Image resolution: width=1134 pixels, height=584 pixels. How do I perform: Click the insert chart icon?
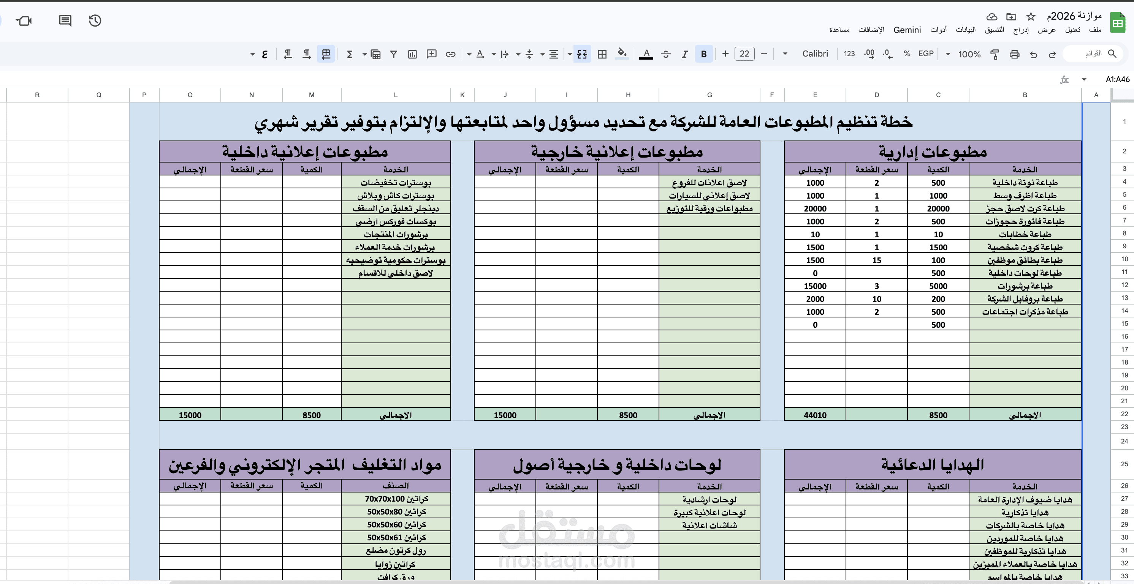[412, 54]
